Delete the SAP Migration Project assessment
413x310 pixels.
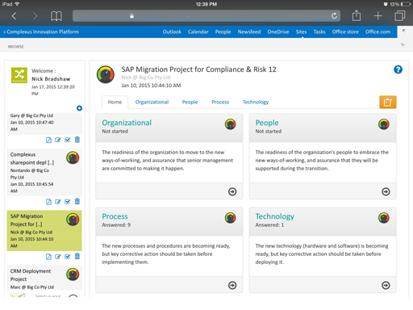tap(77, 257)
